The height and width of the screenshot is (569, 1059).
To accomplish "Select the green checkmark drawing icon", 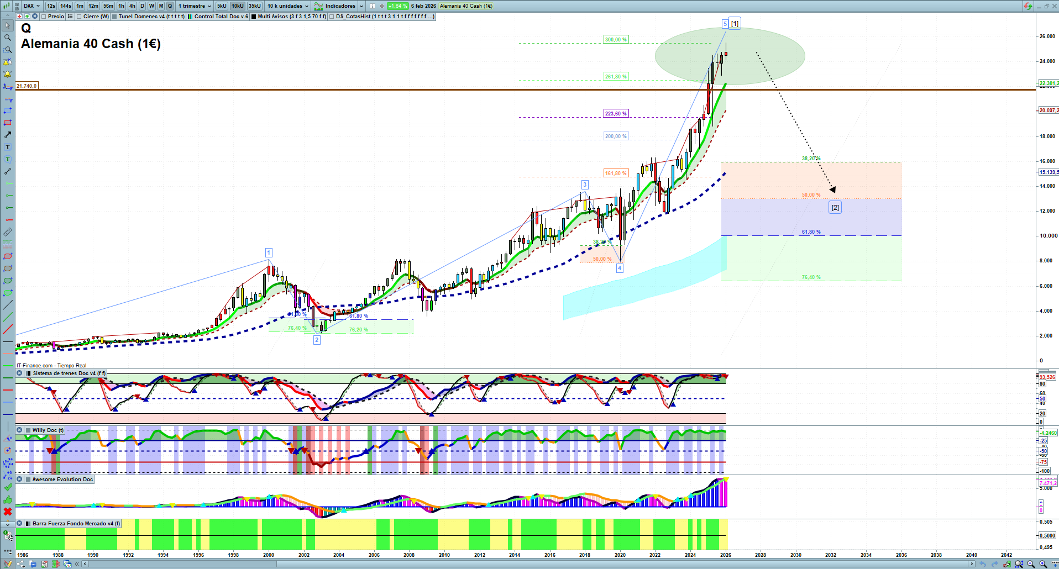I will [8, 487].
